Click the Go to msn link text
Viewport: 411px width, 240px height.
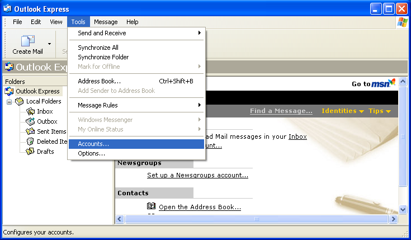(361, 84)
